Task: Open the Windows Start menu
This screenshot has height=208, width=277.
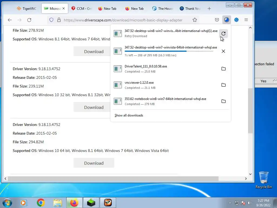Action: [x=7, y=203]
